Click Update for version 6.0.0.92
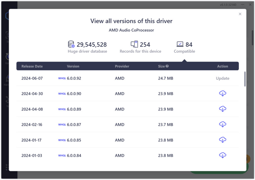The height and width of the screenshot is (180, 255). (x=222, y=78)
